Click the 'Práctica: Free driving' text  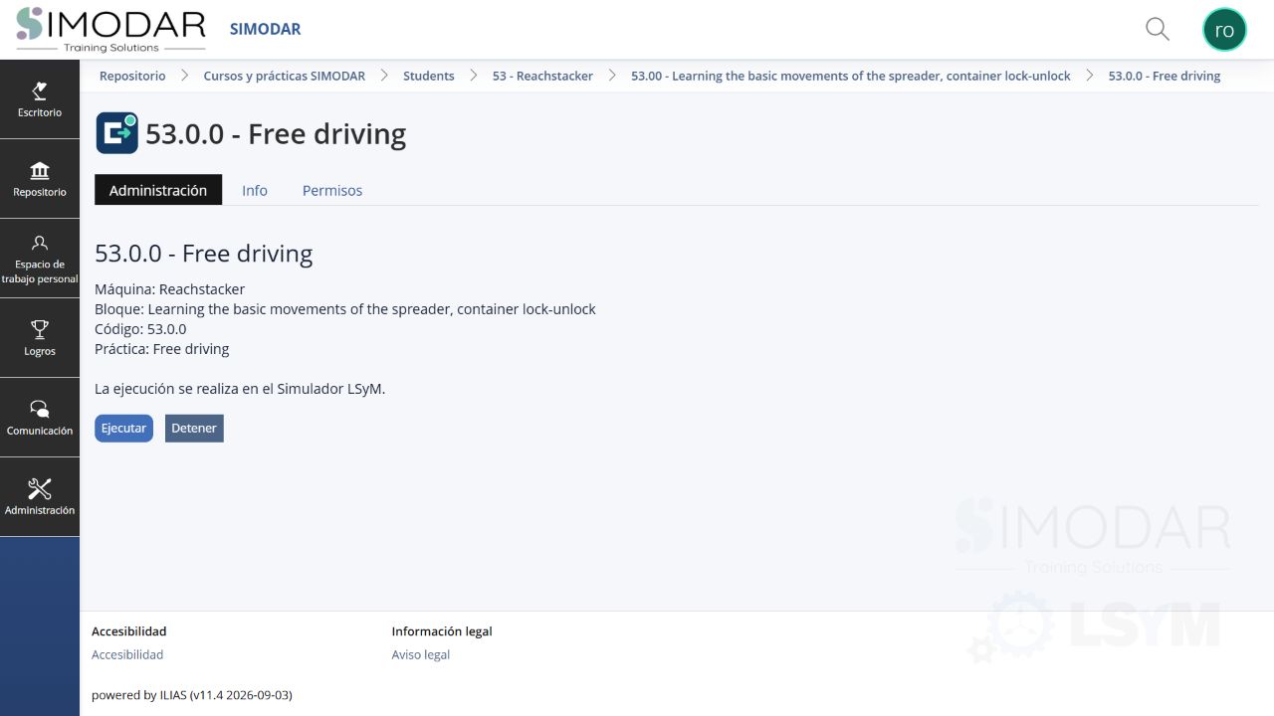tap(162, 349)
